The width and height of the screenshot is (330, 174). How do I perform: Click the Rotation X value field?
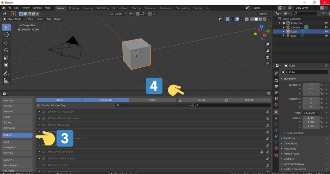pyautogui.click(x=311, y=99)
